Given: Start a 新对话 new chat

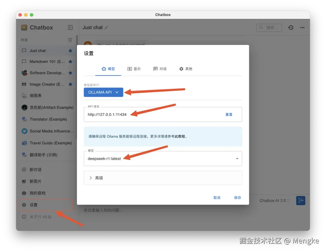Looking at the screenshot, I should tap(47, 170).
